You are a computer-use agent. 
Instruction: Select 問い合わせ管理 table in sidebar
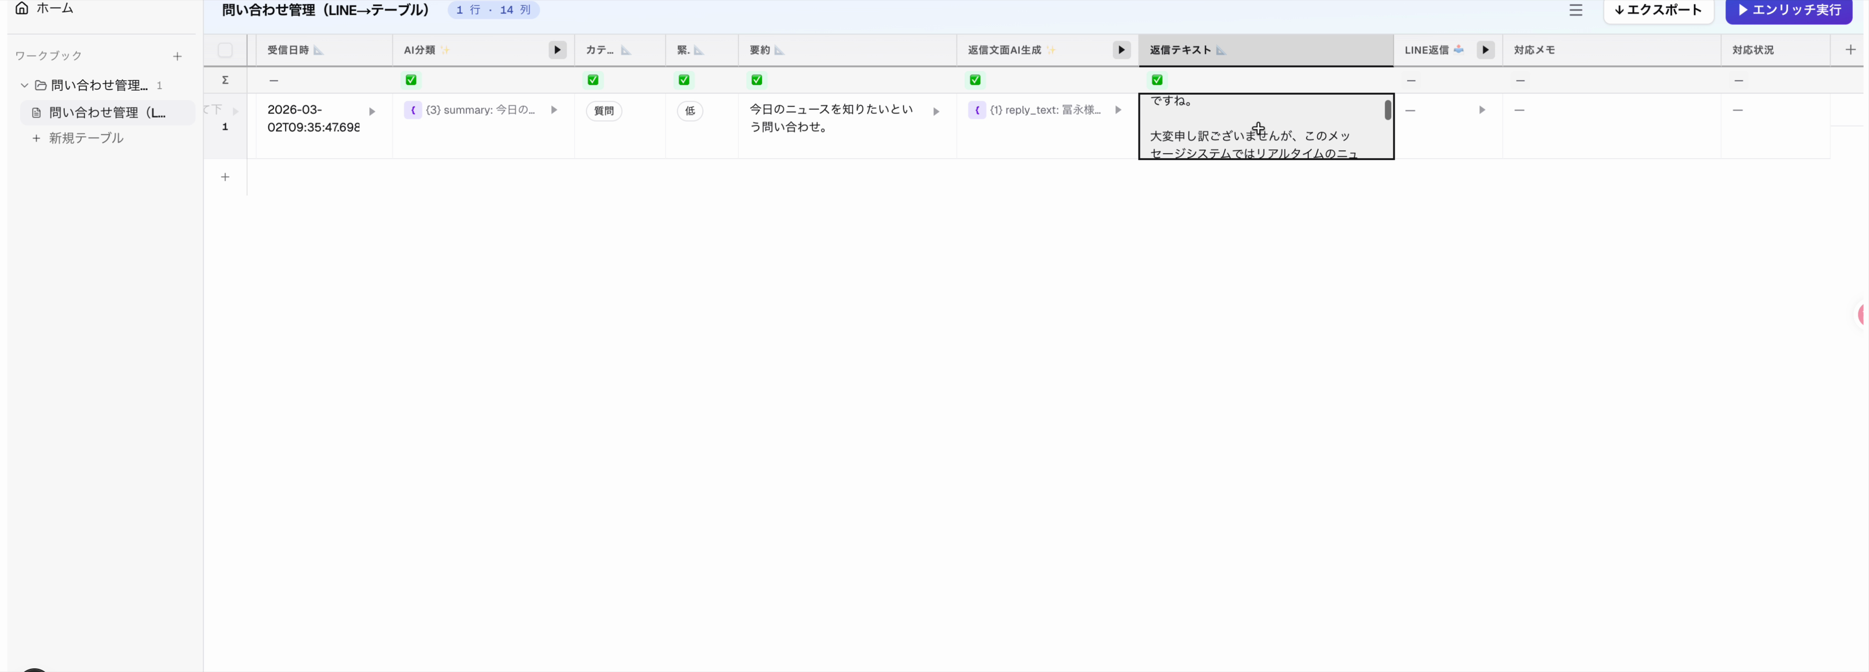pyautogui.click(x=107, y=112)
